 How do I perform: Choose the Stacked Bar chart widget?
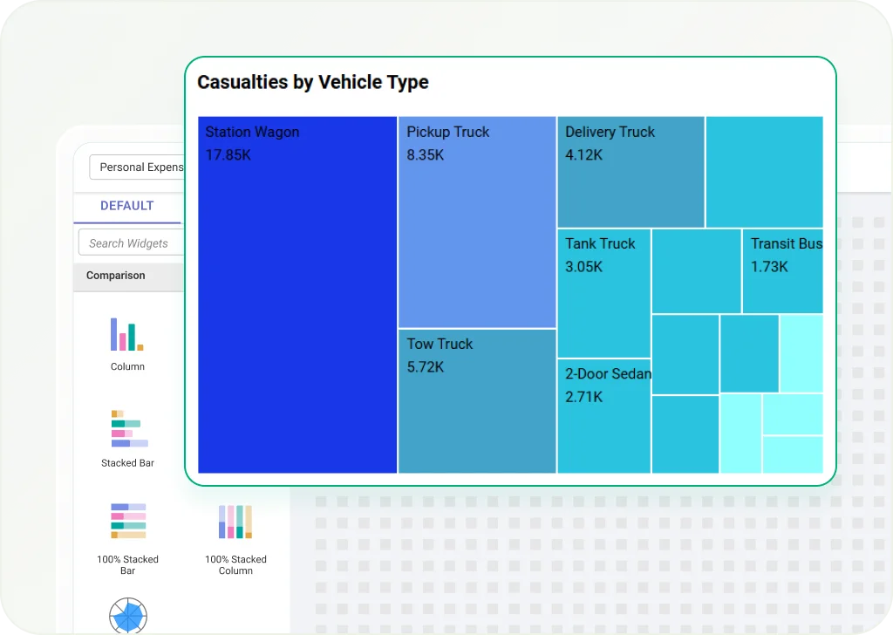[x=128, y=429]
